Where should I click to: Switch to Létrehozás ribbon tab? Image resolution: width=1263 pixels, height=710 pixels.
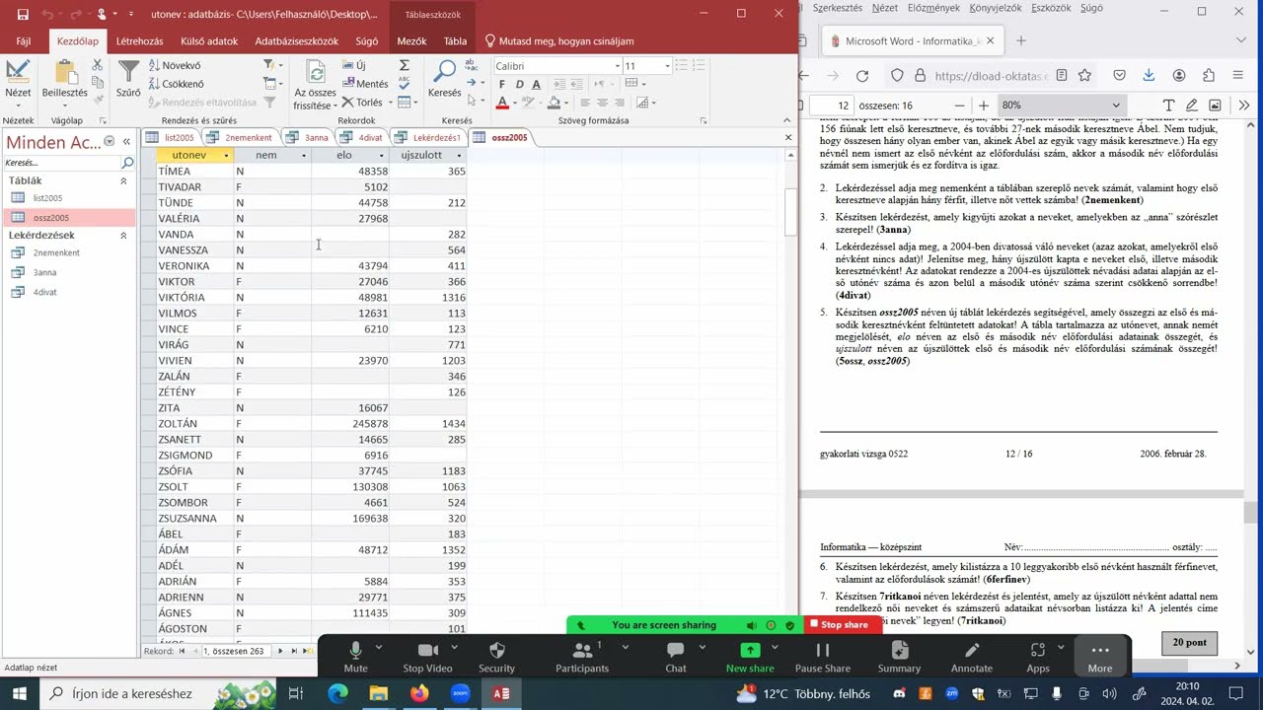[139, 41]
